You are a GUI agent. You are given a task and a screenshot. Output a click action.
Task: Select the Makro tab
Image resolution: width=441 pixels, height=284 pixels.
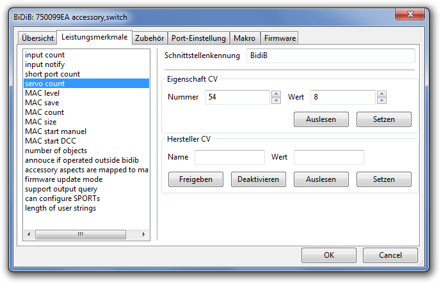tap(245, 38)
